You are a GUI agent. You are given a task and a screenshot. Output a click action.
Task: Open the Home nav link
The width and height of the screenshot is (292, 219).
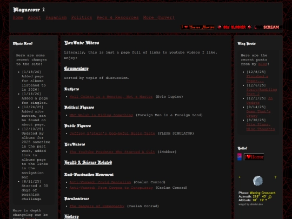pos(18,17)
